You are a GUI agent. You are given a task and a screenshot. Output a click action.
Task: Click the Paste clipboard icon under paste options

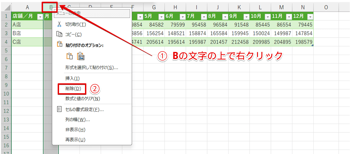(69, 56)
